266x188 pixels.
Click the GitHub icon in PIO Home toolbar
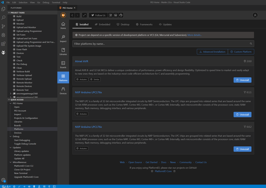[121, 15]
